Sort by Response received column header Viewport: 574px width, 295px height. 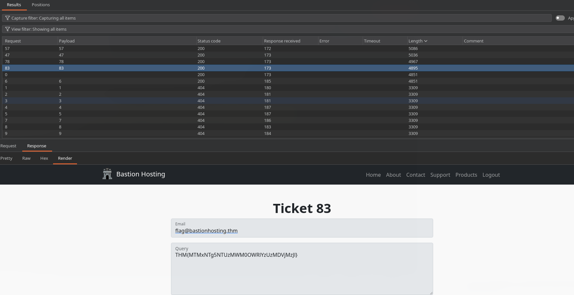(290, 41)
